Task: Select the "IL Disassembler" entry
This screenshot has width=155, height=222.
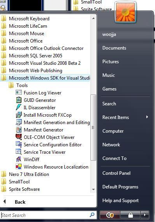Action: (39, 107)
